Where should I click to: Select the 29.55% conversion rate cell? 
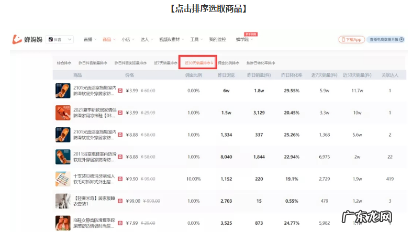coord(292,91)
